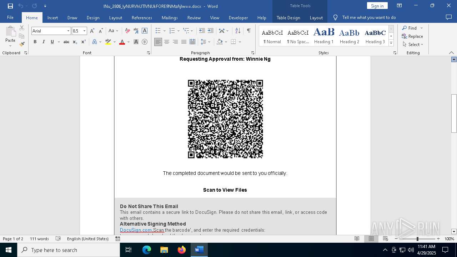Collapse the ribbon with the arrow
The height and width of the screenshot is (257, 457).
[x=451, y=53]
